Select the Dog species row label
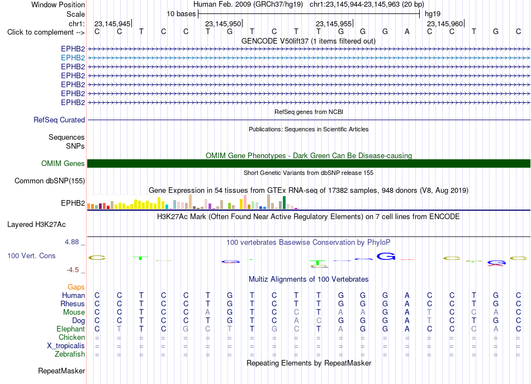This screenshot has height=384, width=531. coord(78,321)
